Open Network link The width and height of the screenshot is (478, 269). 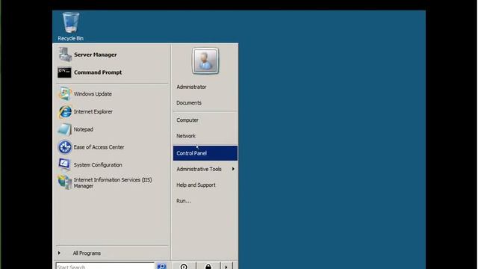[186, 136]
